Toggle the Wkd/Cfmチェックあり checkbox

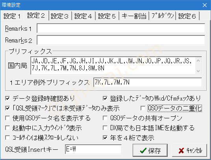[x=105, y=98]
